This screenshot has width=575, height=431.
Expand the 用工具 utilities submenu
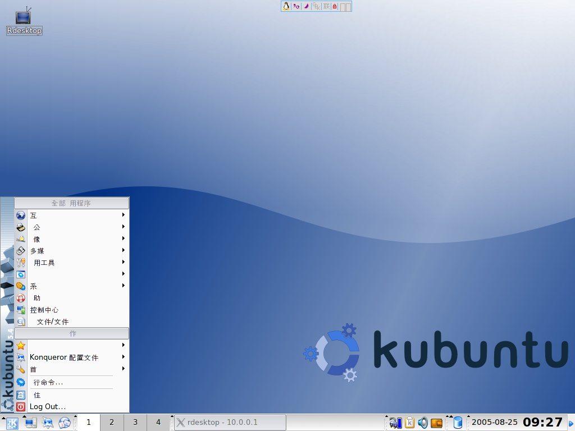pos(72,263)
